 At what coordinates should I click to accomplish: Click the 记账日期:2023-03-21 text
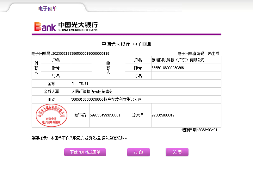click(x=199, y=130)
